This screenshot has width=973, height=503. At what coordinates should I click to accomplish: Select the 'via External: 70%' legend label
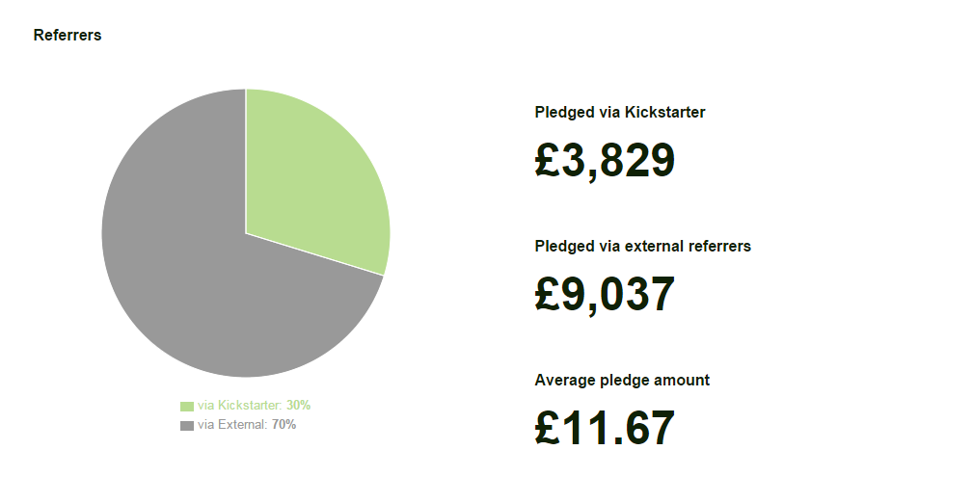[x=247, y=425]
